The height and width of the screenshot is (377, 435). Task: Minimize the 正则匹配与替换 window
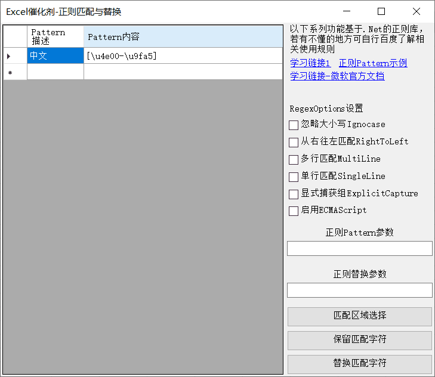pyautogui.click(x=347, y=11)
